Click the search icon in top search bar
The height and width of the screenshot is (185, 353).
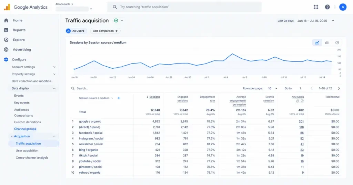pyautogui.click(x=115, y=7)
